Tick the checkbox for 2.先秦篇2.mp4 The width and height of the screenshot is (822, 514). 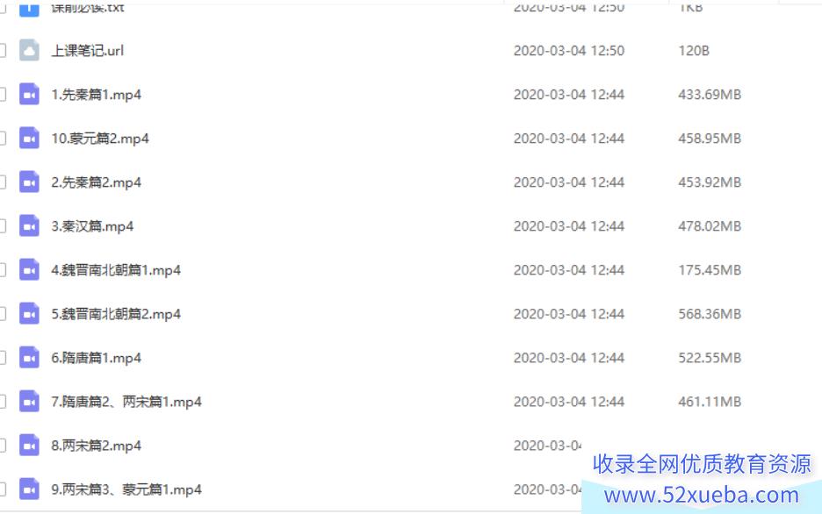click(2, 182)
